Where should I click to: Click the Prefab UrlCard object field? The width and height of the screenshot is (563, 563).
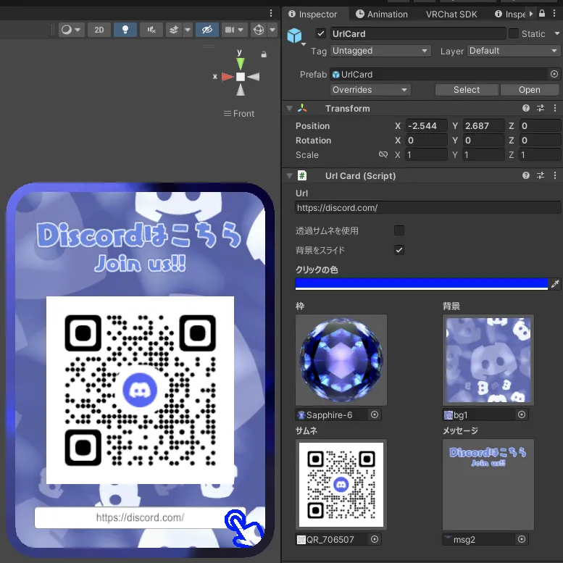coord(440,75)
